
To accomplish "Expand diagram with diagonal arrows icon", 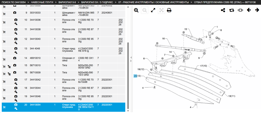I will 153,10.
